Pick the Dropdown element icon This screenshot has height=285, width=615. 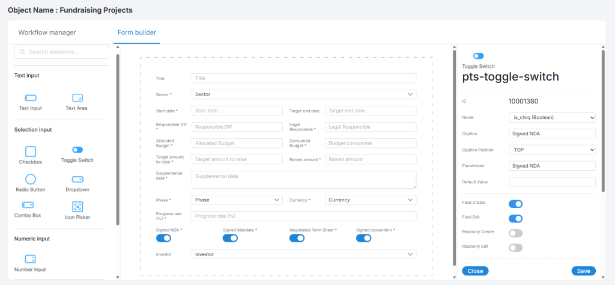click(77, 179)
